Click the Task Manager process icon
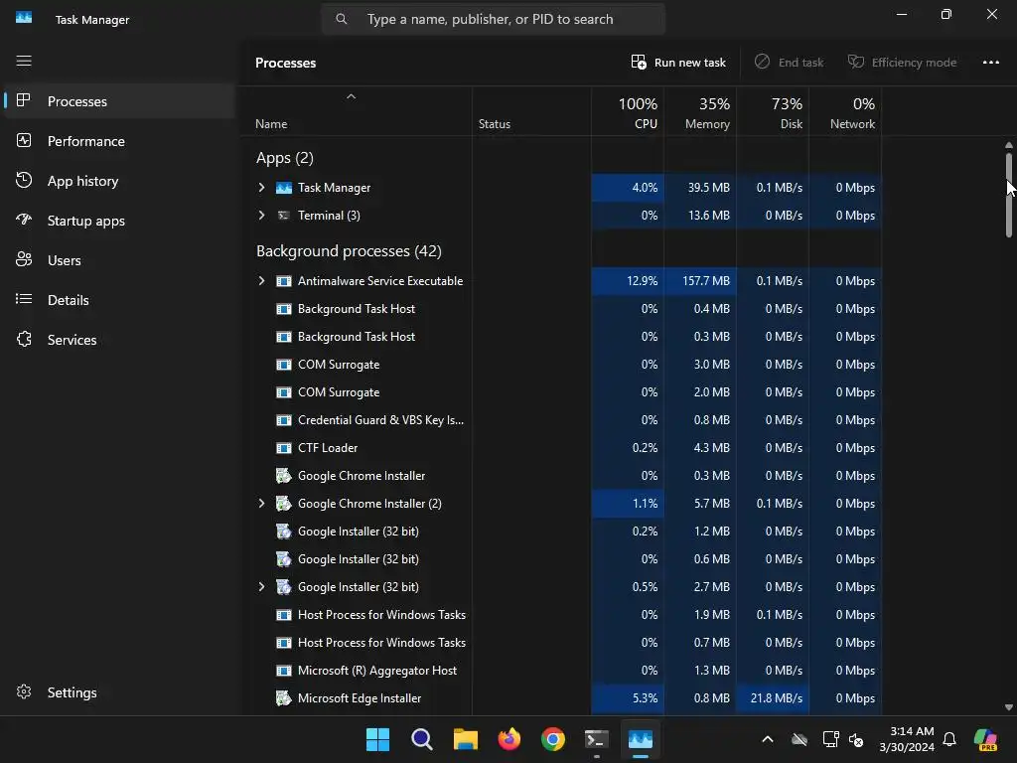 click(x=283, y=188)
